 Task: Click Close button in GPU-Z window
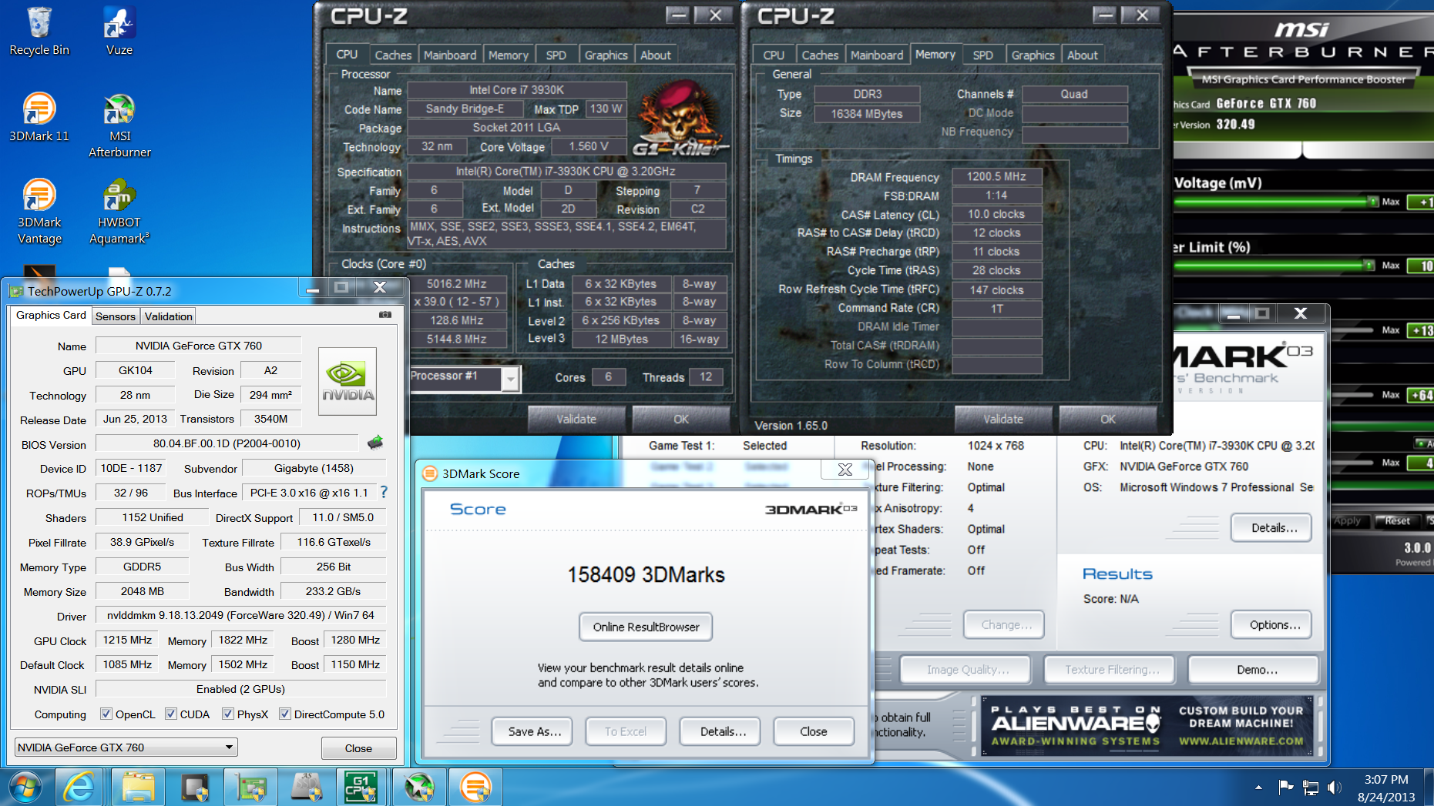[x=358, y=747]
